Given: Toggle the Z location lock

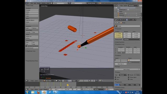Looking at the screenshot, I should 121,53.
